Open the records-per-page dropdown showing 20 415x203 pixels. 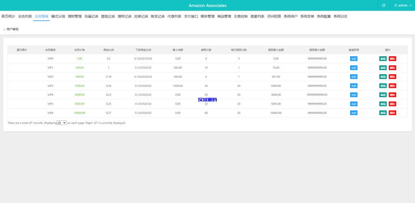(62, 122)
